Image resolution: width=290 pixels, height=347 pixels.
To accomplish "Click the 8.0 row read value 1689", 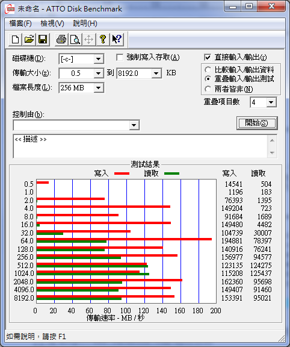I will pyautogui.click(x=264, y=217).
